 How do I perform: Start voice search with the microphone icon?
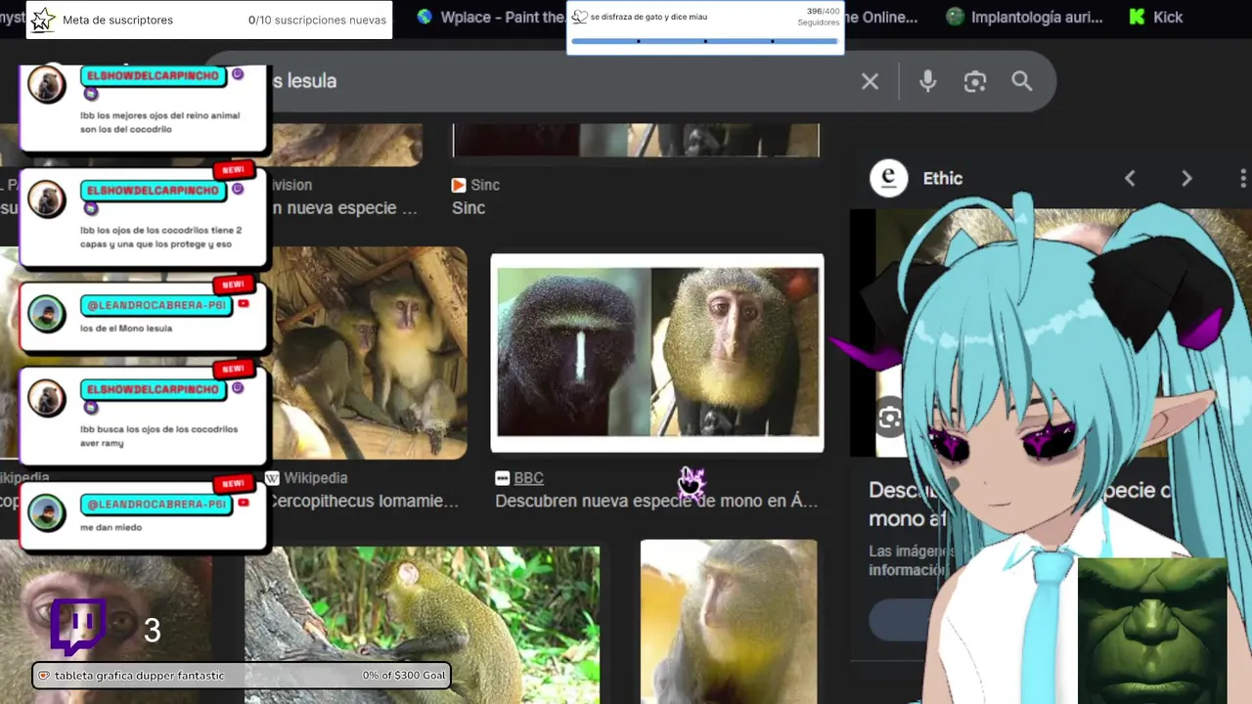click(927, 81)
